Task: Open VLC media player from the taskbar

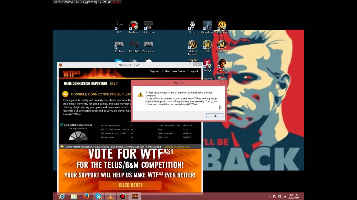Action: point(111,196)
